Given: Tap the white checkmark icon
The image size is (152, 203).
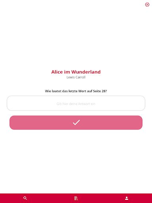Looking at the screenshot, I should tap(76, 123).
